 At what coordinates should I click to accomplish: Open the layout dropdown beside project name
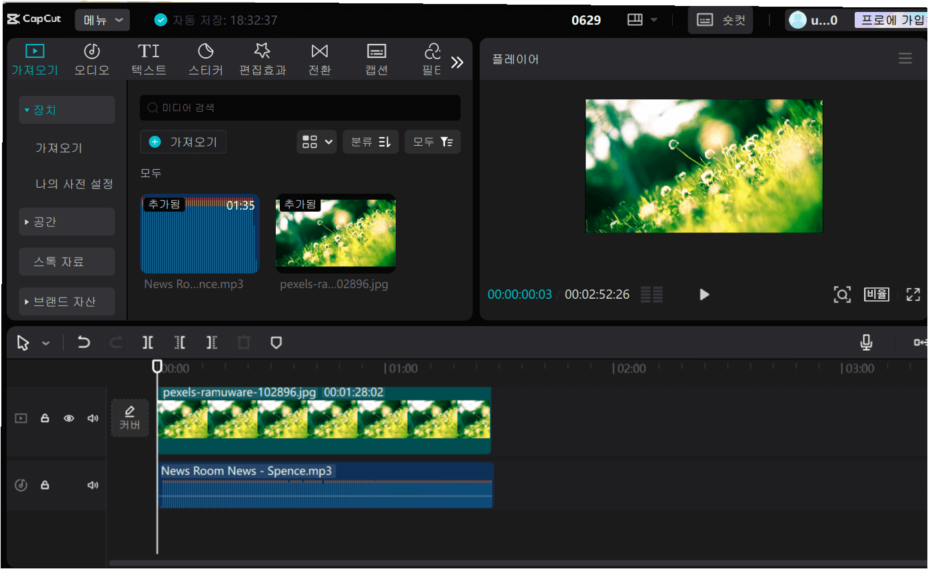click(x=642, y=20)
